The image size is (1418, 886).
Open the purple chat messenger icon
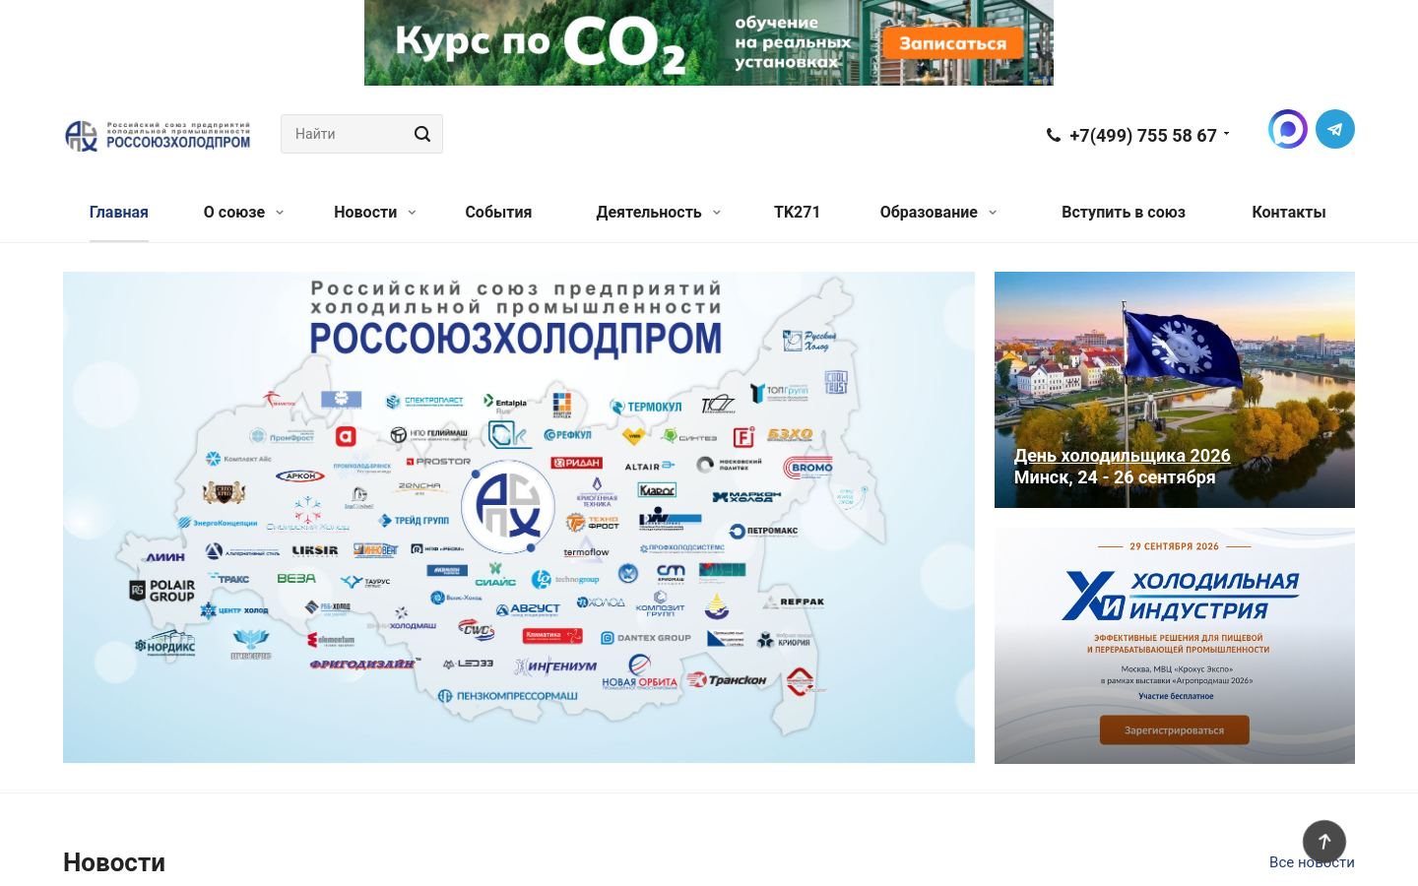coord(1288,129)
